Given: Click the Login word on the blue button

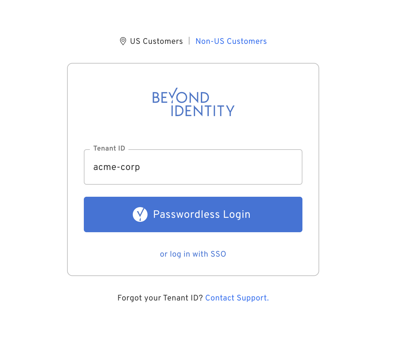Looking at the screenshot, I should tap(237, 214).
